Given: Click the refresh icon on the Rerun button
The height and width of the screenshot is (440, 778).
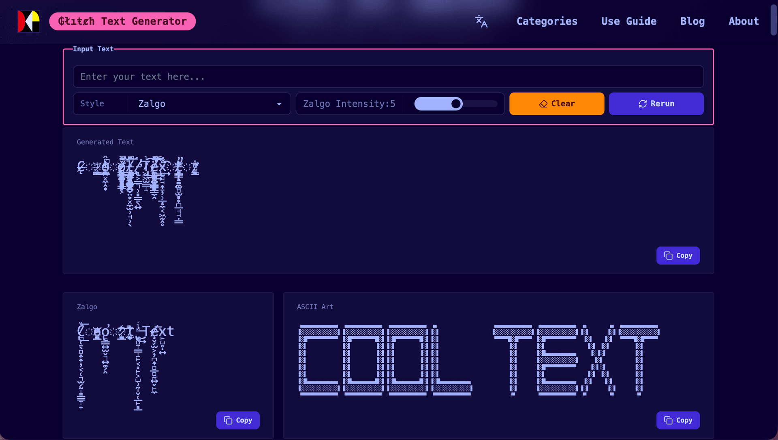Looking at the screenshot, I should click(x=642, y=104).
